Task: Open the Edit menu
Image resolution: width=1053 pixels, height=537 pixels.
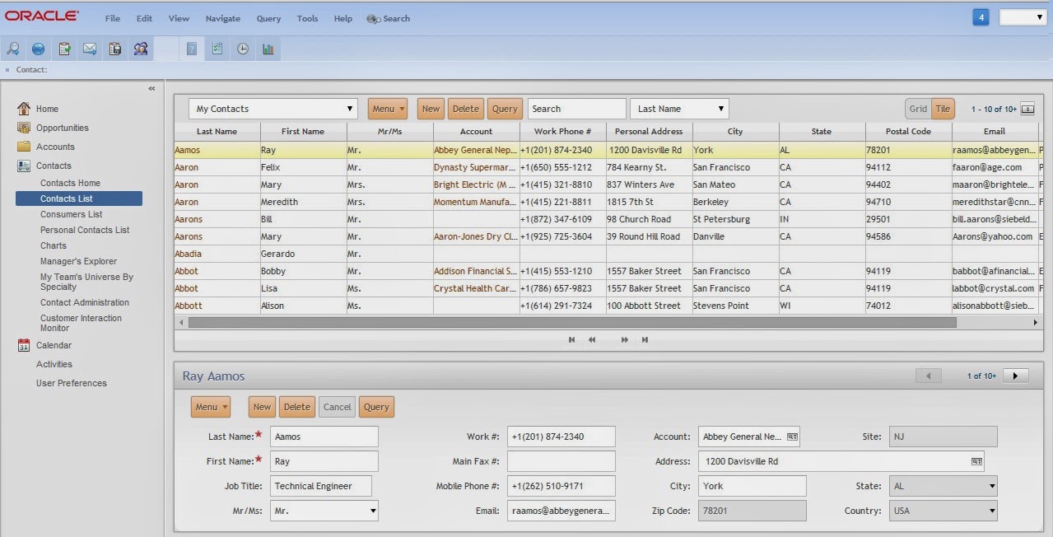Action: click(144, 18)
